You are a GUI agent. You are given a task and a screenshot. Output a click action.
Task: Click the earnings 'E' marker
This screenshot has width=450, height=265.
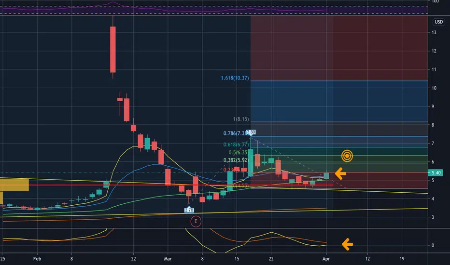[x=196, y=222]
